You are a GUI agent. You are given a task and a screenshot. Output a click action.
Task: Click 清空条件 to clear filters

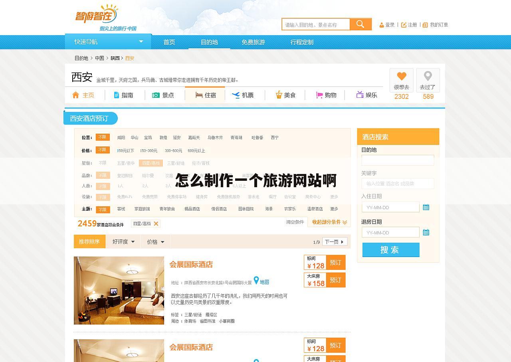295,222
